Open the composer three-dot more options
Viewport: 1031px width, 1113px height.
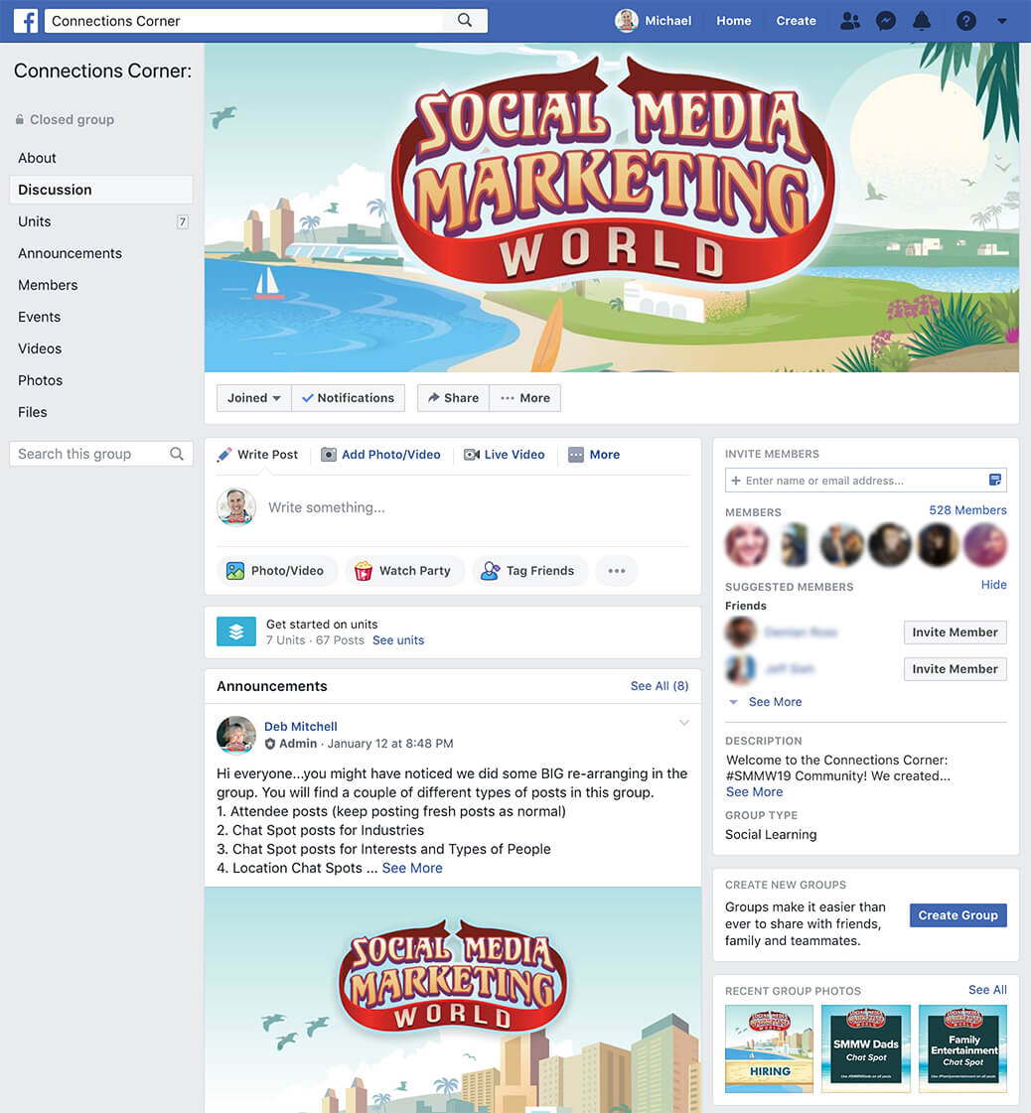click(x=617, y=571)
